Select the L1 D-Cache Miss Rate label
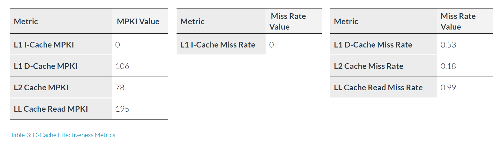The image size is (498, 145). click(373, 45)
